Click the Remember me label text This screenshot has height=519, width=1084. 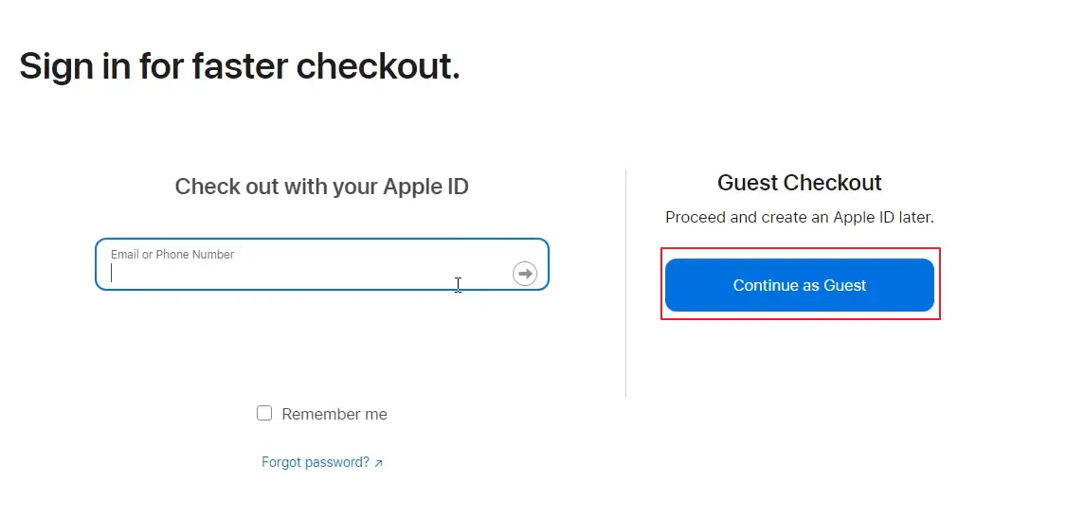[334, 414]
